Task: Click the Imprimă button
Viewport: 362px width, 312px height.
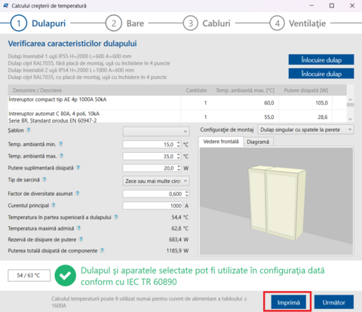Action: [x=289, y=302]
